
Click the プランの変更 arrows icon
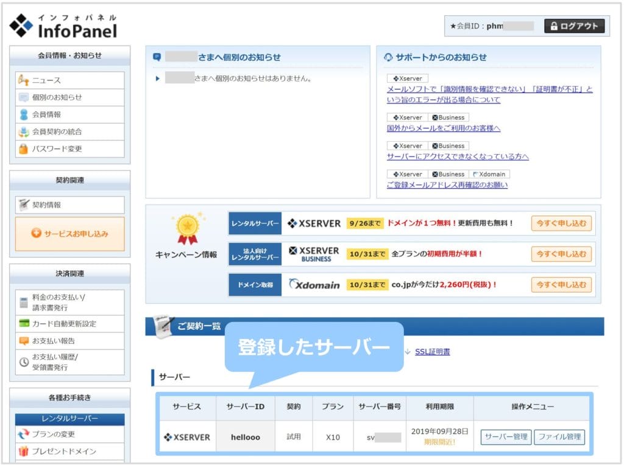(x=24, y=434)
